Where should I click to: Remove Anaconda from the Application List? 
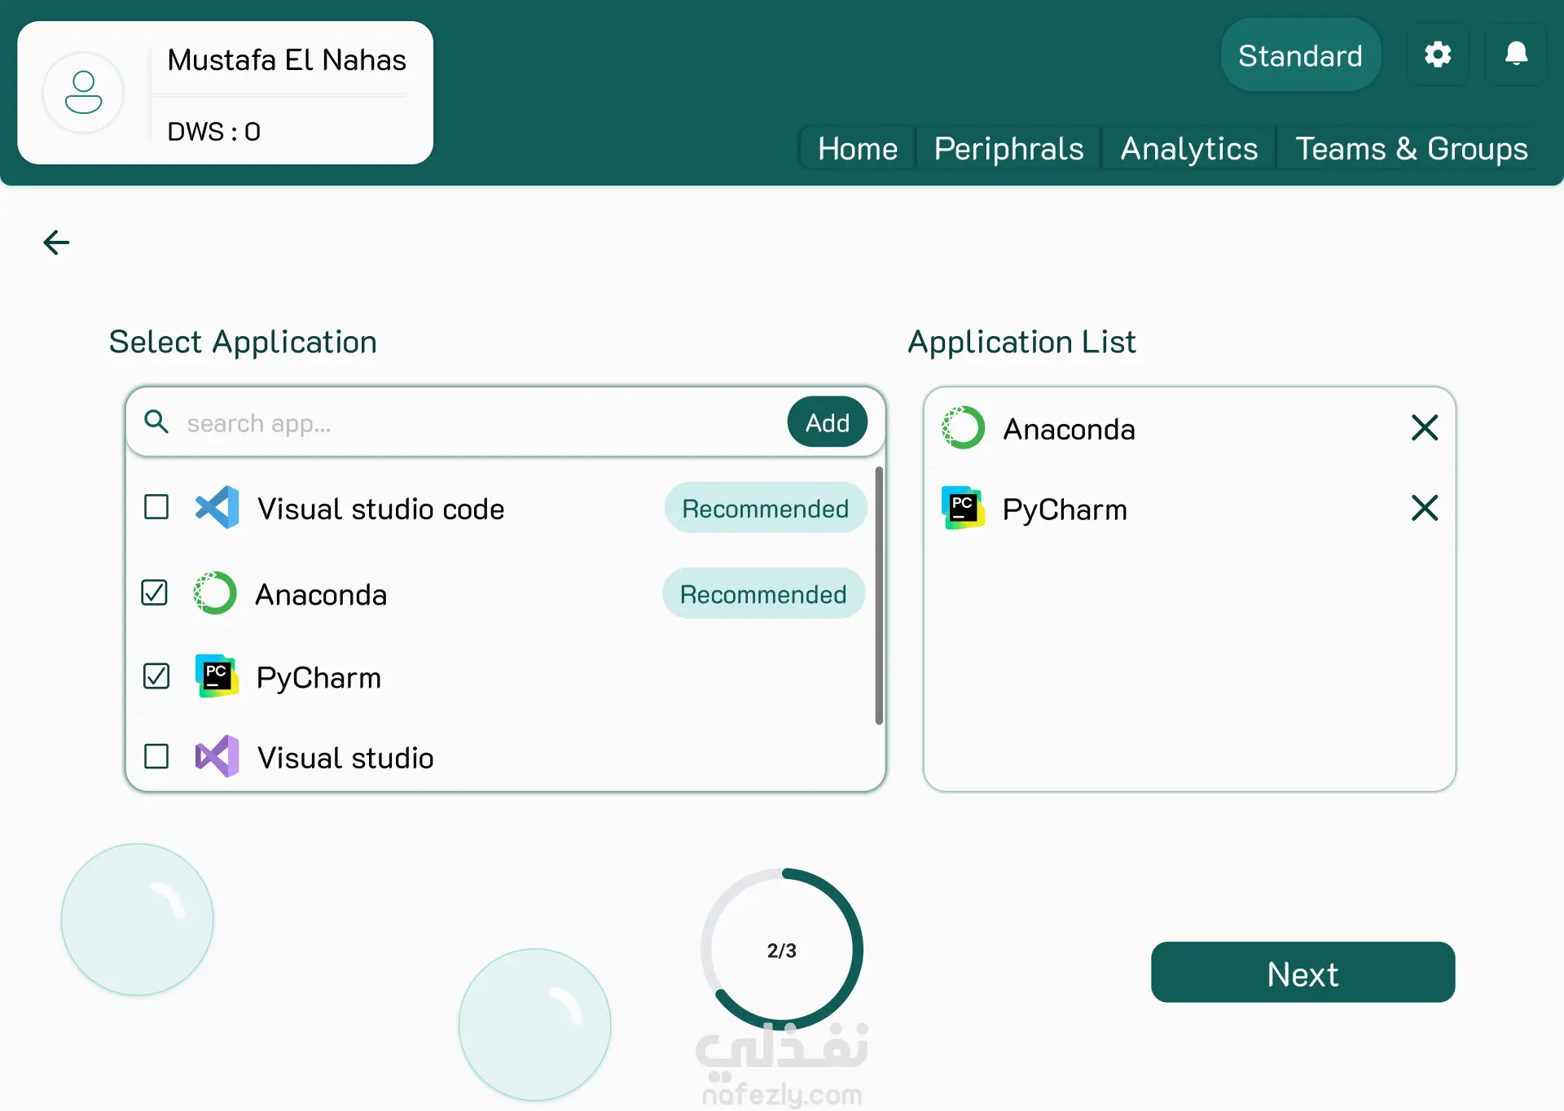coord(1425,427)
